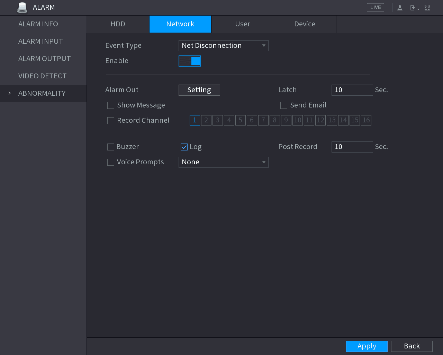Image resolution: width=443 pixels, height=355 pixels.
Task: Switch to the Device tab
Action: [x=305, y=24]
